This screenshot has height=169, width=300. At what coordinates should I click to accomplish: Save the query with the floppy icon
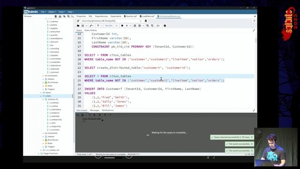click(82, 26)
